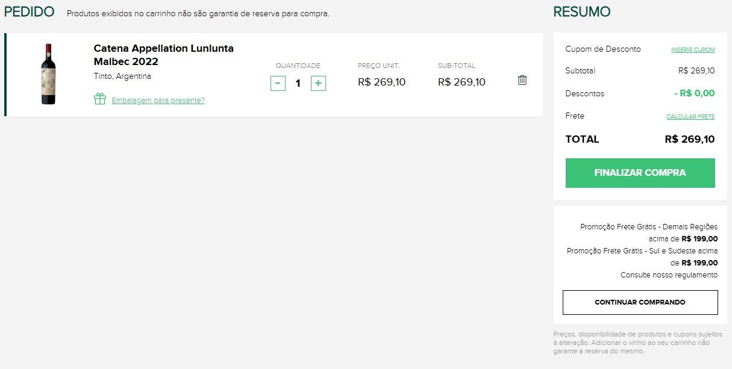Click the TOTAL amount R$ 269,10

690,139
